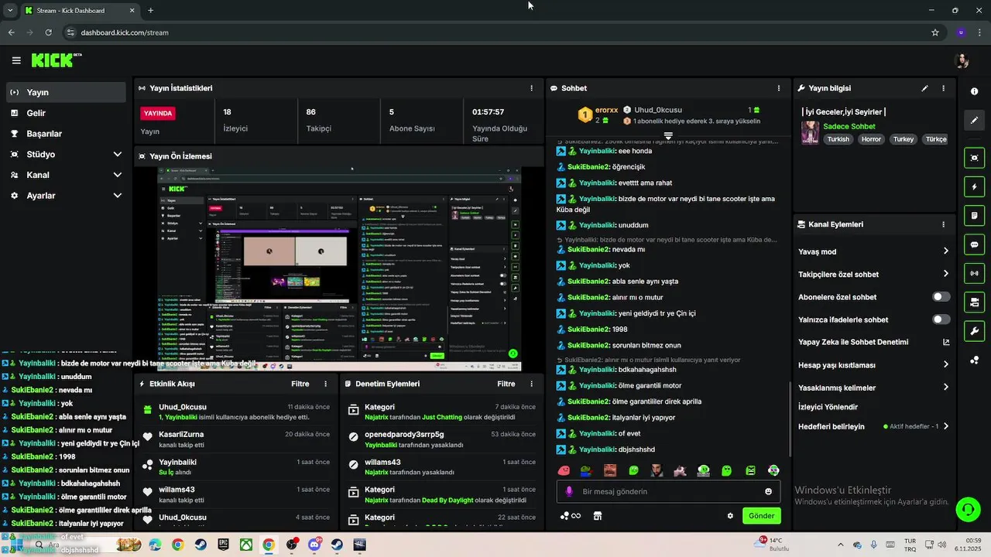Open AI chat moderation external link icon

click(x=945, y=342)
